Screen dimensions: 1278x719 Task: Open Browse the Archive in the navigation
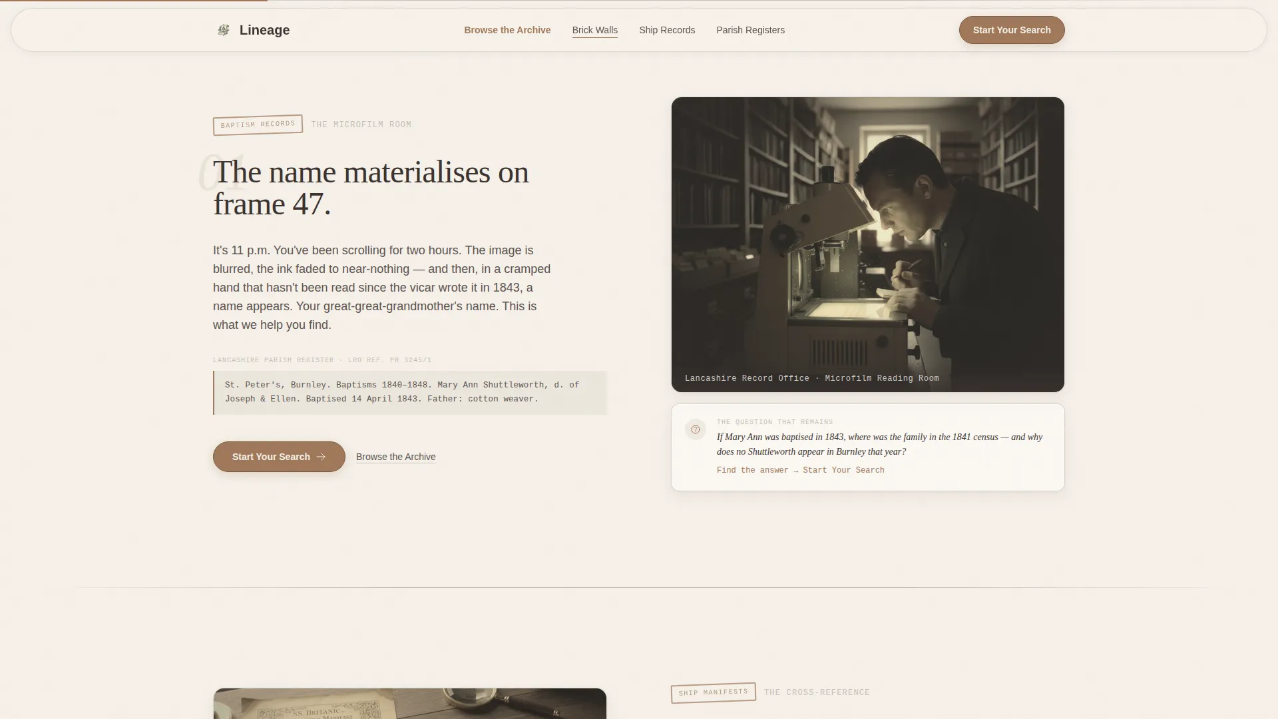tap(507, 30)
